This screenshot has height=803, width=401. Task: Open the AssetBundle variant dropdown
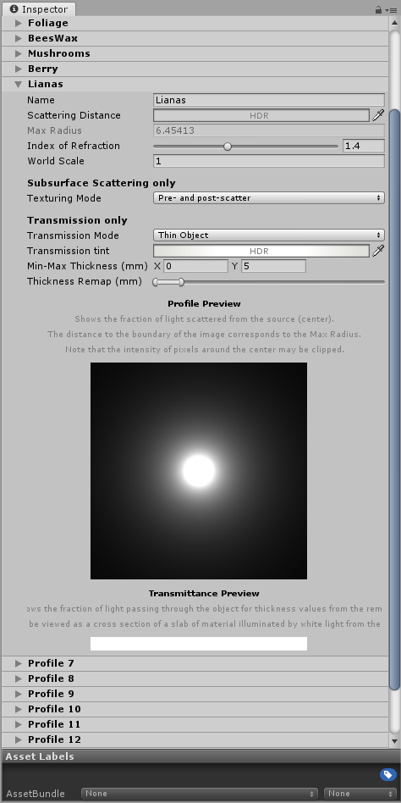(x=360, y=794)
